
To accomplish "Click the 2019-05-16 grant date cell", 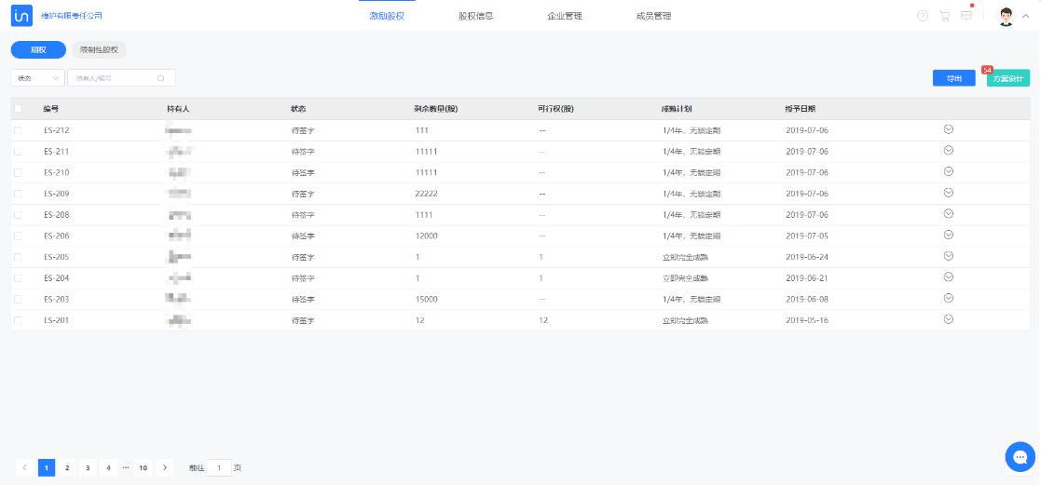I will pyautogui.click(x=807, y=320).
